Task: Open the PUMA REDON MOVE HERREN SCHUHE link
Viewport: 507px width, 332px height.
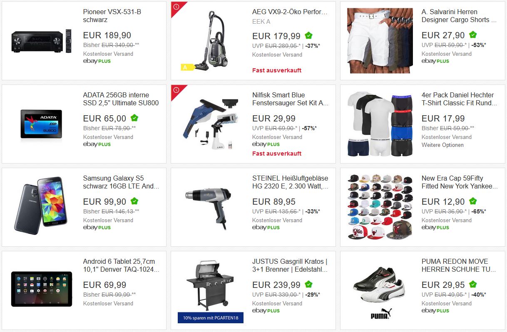Action: [x=459, y=265]
